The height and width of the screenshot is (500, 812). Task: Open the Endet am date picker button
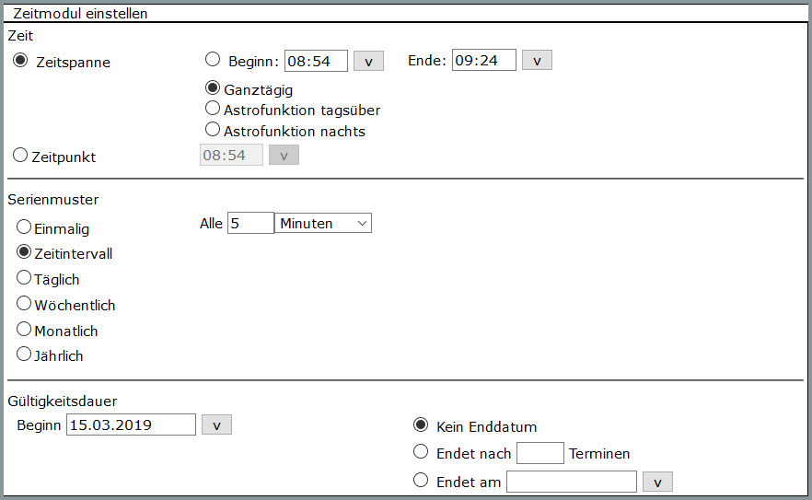pyautogui.click(x=657, y=482)
